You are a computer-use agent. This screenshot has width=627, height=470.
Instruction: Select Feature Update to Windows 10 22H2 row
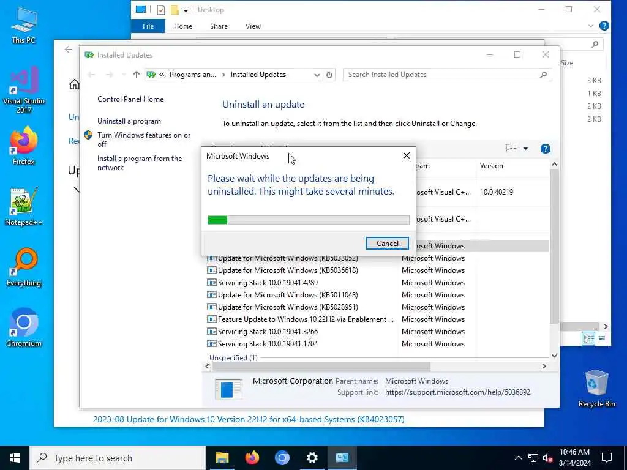point(377,319)
